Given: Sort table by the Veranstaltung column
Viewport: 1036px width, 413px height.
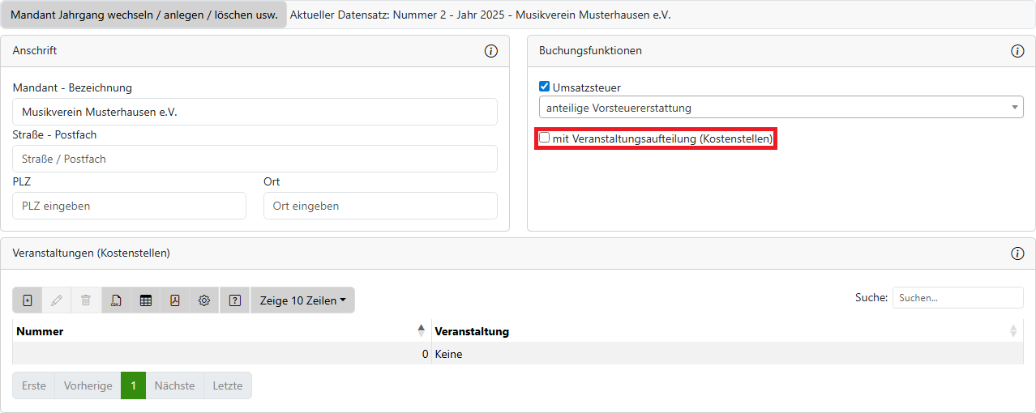Looking at the screenshot, I should pyautogui.click(x=726, y=331).
